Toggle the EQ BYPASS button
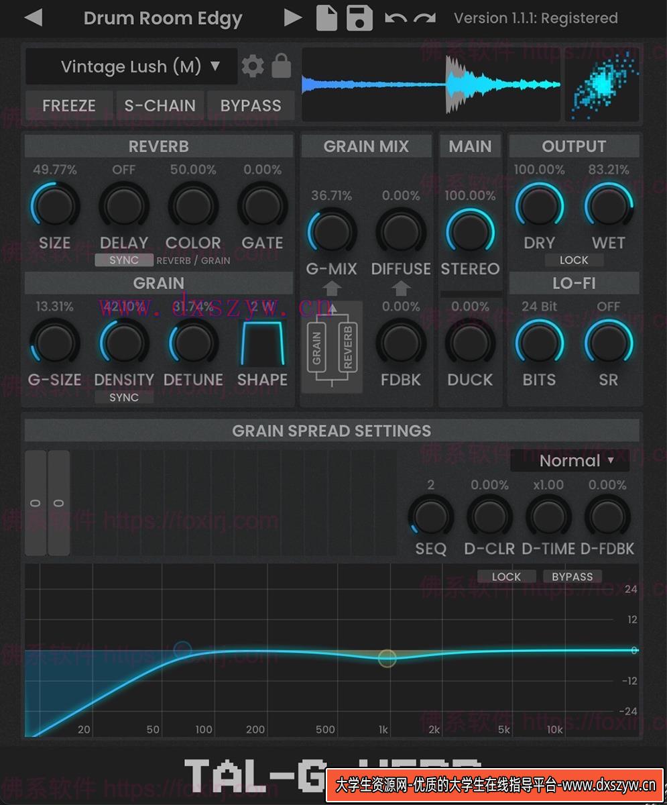The height and width of the screenshot is (805, 667). [572, 576]
